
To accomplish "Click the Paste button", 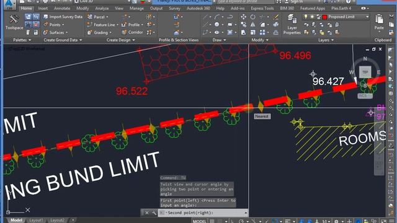I will point(379,22).
